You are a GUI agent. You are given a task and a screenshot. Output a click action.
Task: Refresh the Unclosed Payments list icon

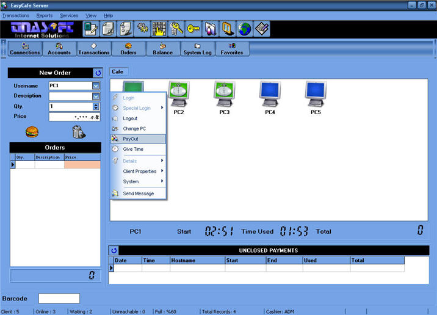click(x=114, y=250)
